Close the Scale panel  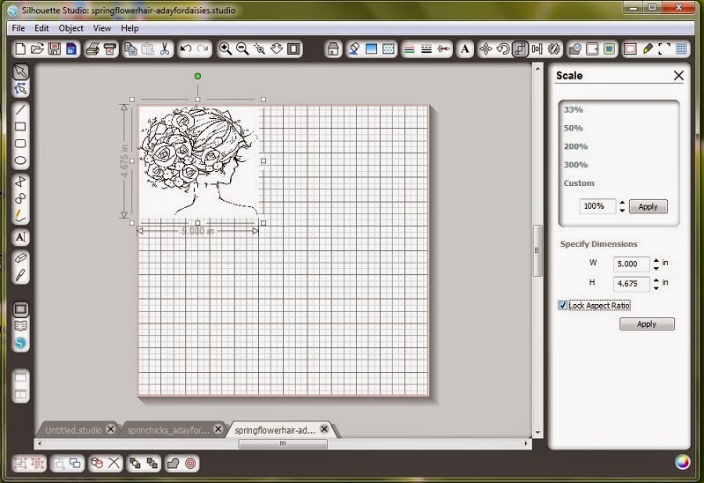click(x=678, y=76)
